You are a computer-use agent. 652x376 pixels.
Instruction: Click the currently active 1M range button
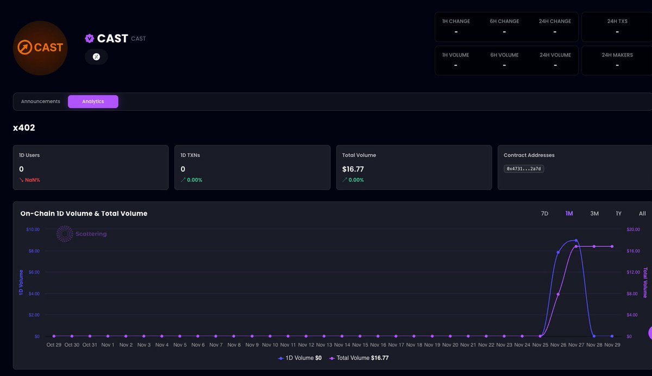[569, 213]
